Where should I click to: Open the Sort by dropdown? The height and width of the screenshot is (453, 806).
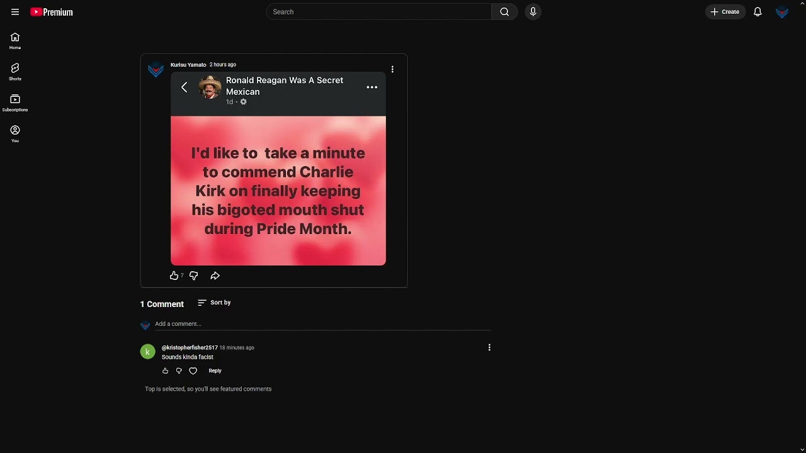[214, 303]
